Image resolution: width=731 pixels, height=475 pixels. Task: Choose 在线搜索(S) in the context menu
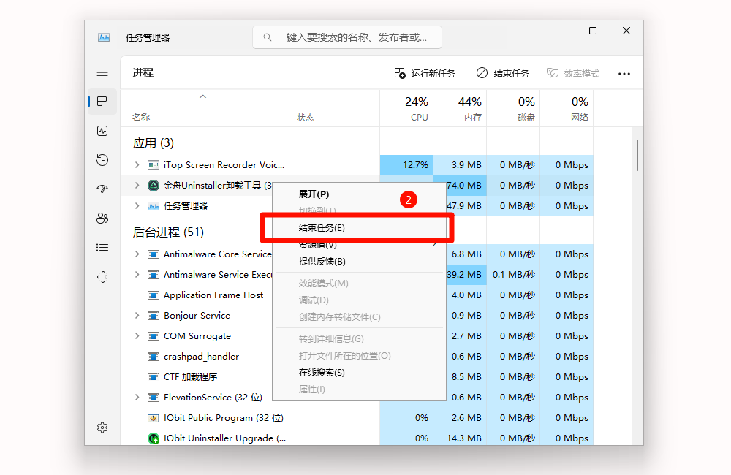click(x=358, y=373)
